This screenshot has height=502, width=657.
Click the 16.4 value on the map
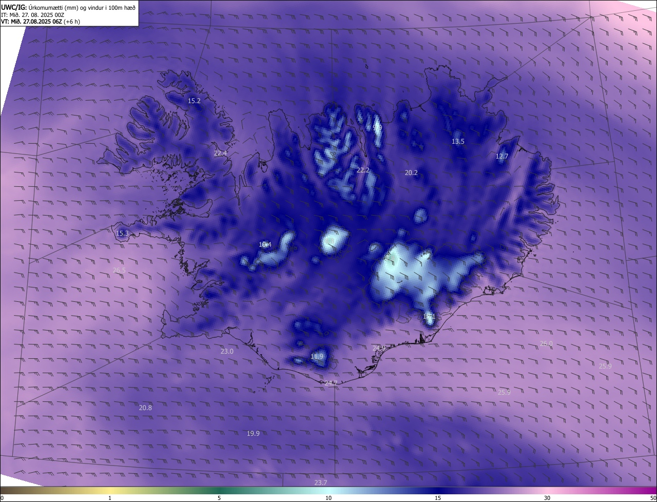265,245
